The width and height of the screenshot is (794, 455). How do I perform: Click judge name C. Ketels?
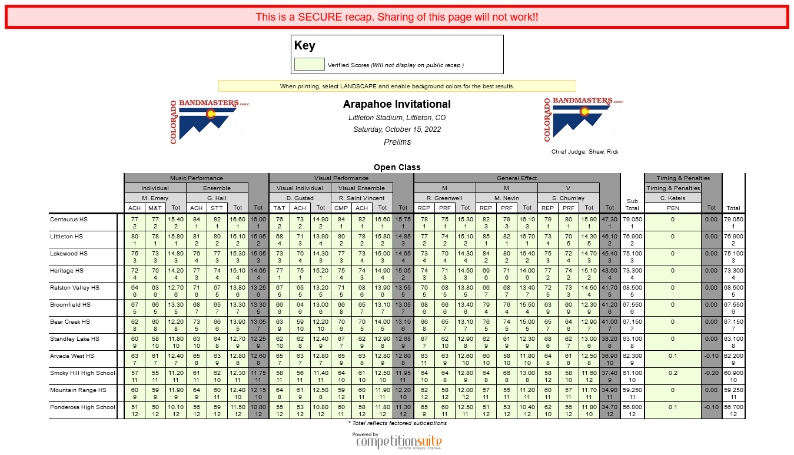point(673,198)
